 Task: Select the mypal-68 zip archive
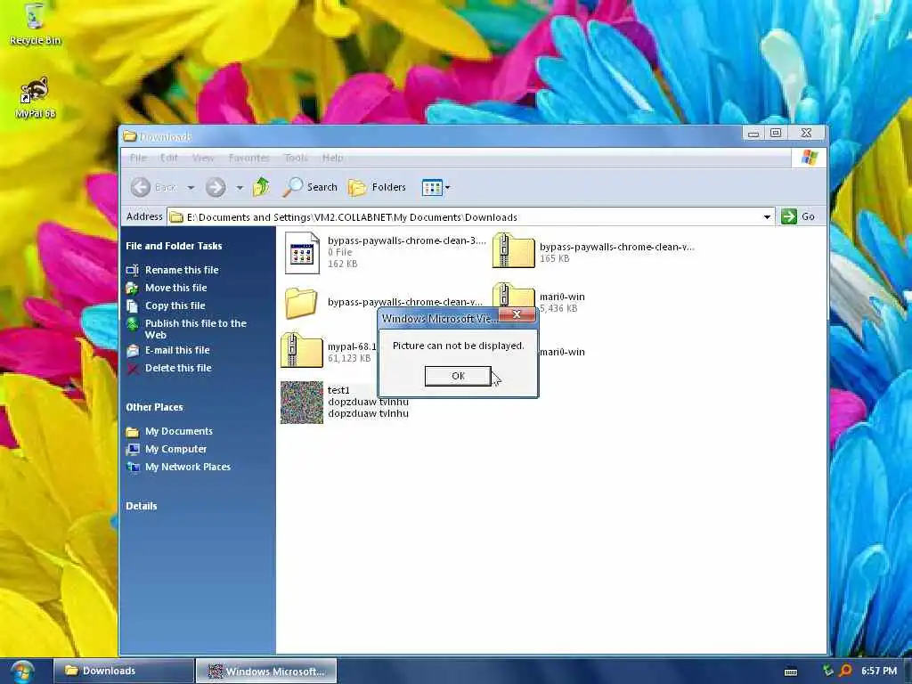pos(329,351)
